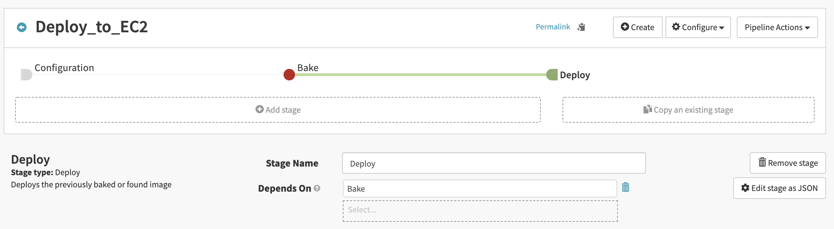Image resolution: width=834 pixels, height=229 pixels.
Task: Click the Bake entry in Depends On
Action: tap(480, 189)
